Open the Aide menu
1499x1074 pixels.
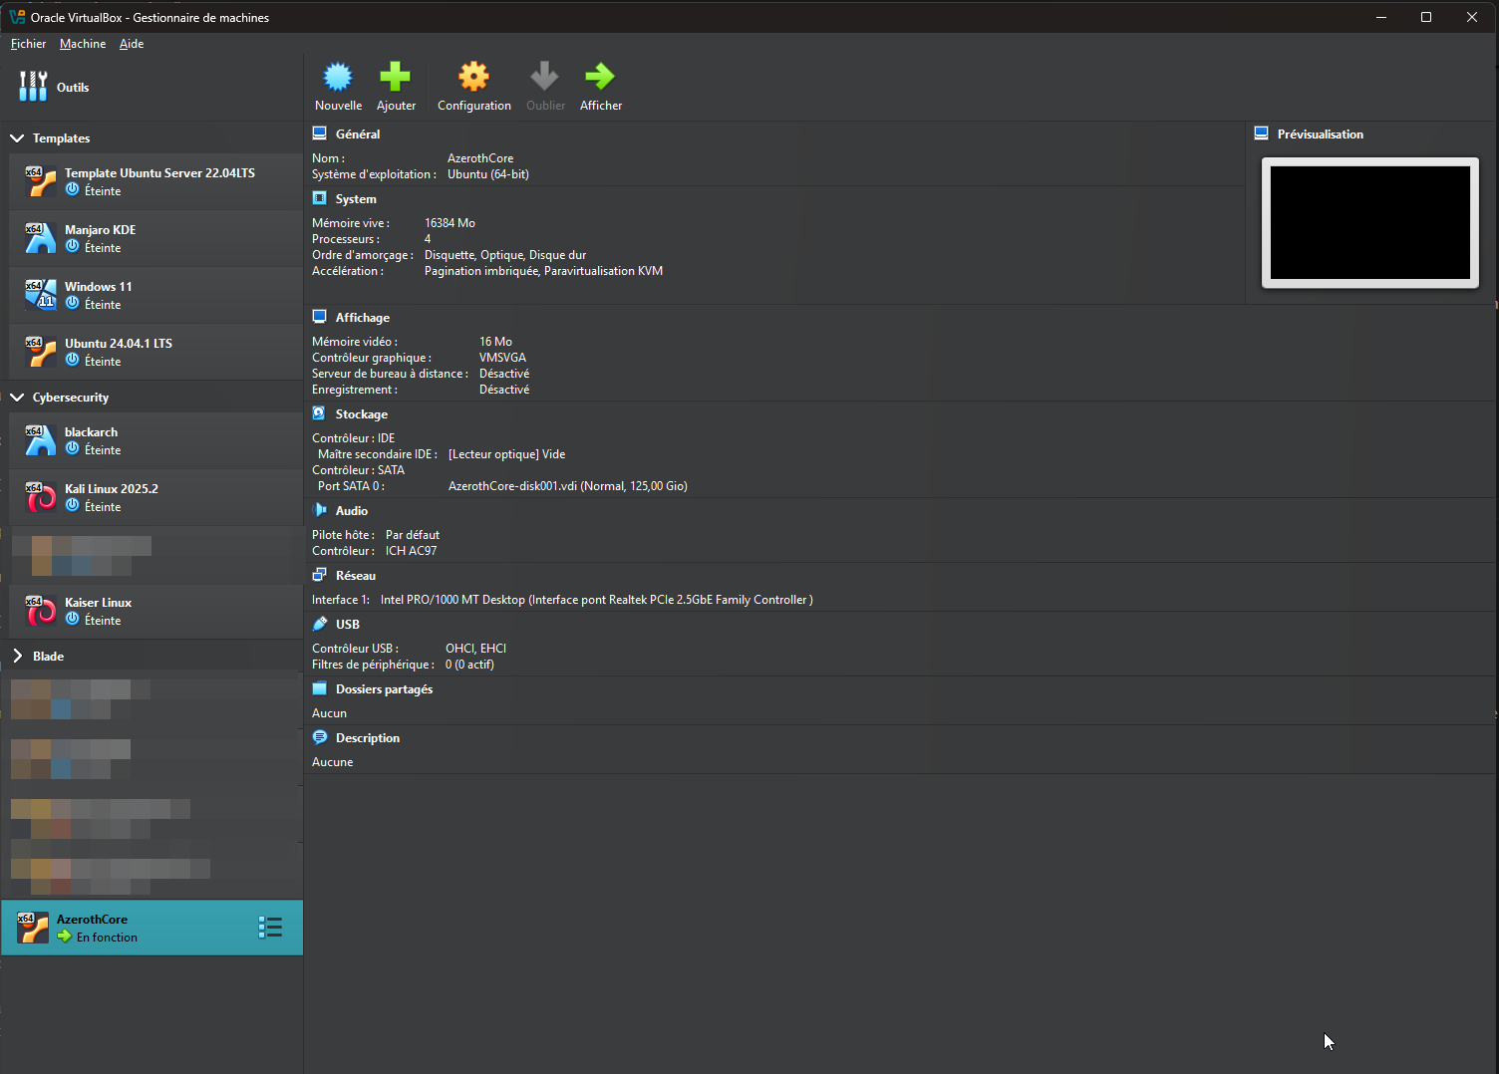[132, 44]
